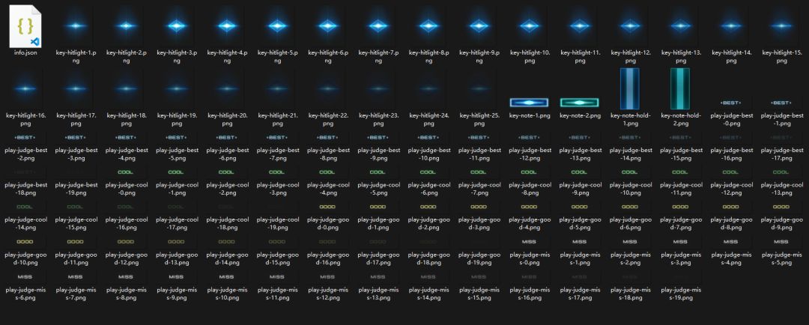
Task: Select play-judge-best-6.png thumbnail
Action: pyautogui.click(x=227, y=138)
